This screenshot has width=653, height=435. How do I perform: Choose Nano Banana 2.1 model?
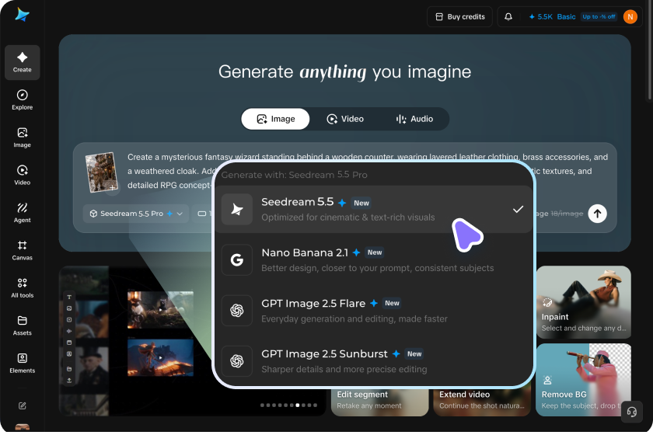[374, 260]
